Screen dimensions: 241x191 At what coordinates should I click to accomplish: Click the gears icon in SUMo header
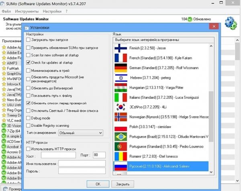click(231, 23)
